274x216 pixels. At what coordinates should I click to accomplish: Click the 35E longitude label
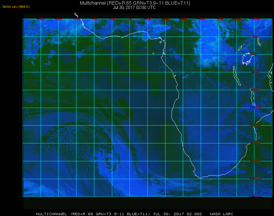(256, 19)
